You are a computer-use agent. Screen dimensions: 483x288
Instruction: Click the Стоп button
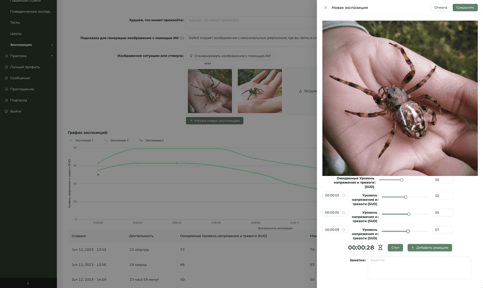(x=395, y=248)
